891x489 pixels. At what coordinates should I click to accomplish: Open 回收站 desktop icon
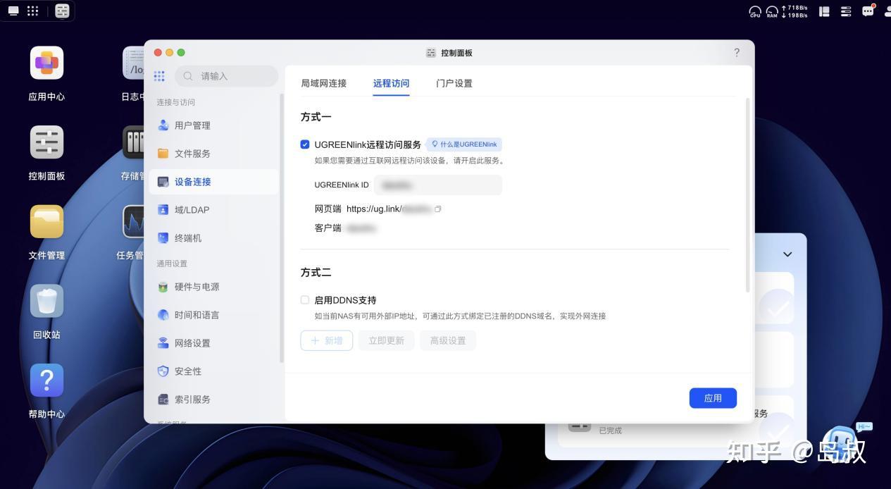(46, 312)
